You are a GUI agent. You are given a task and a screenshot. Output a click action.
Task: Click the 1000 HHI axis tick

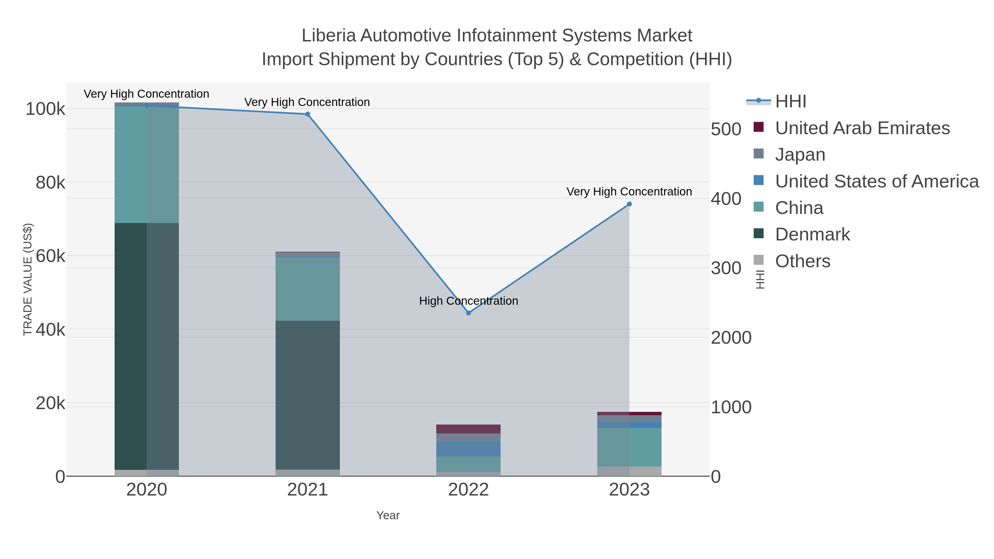[x=731, y=407]
